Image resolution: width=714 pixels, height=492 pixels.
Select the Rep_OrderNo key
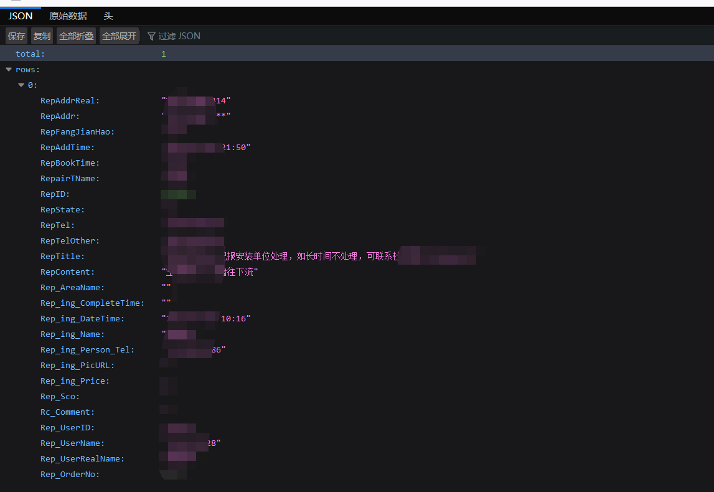click(70, 475)
